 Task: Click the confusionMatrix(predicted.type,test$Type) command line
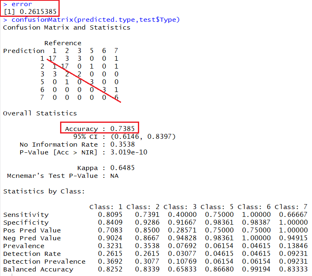(91, 20)
